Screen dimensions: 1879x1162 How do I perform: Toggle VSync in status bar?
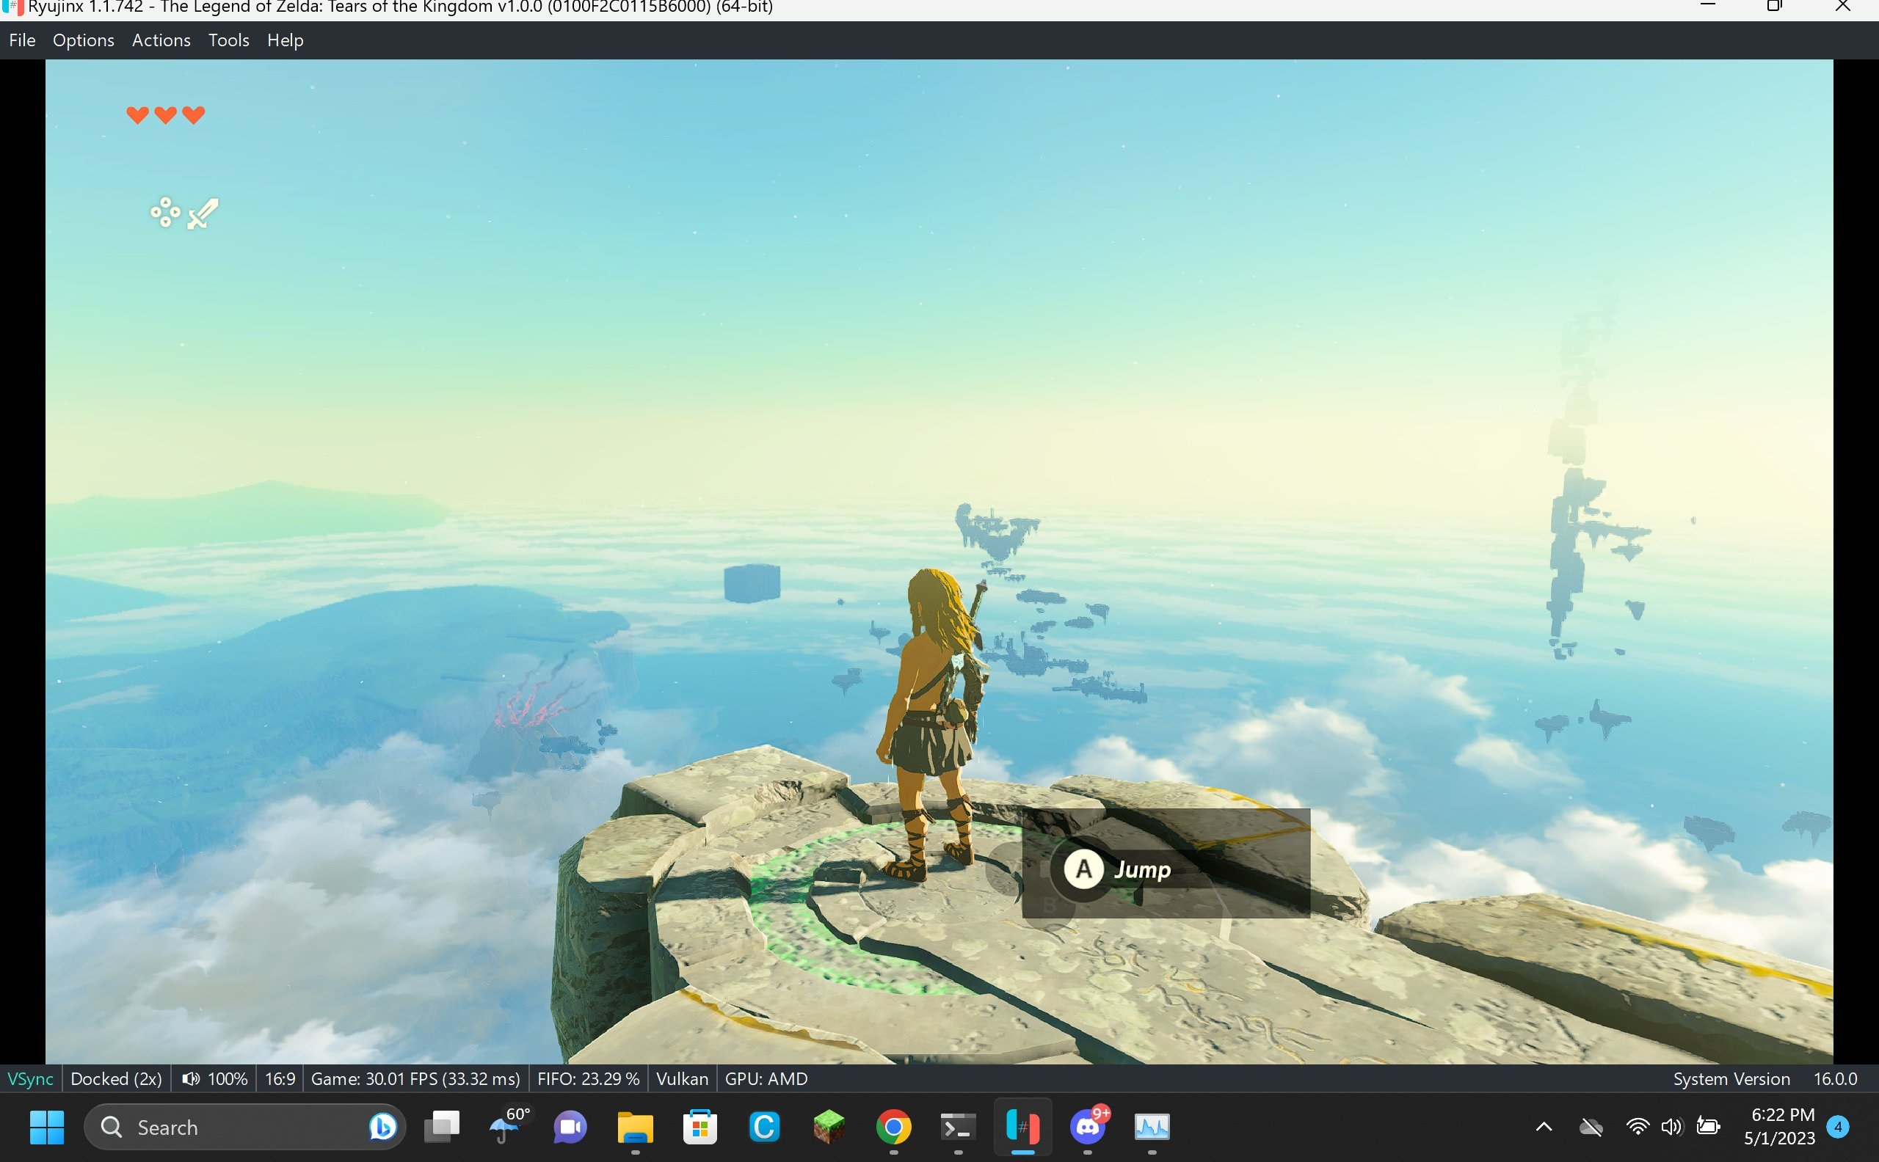pyautogui.click(x=30, y=1079)
